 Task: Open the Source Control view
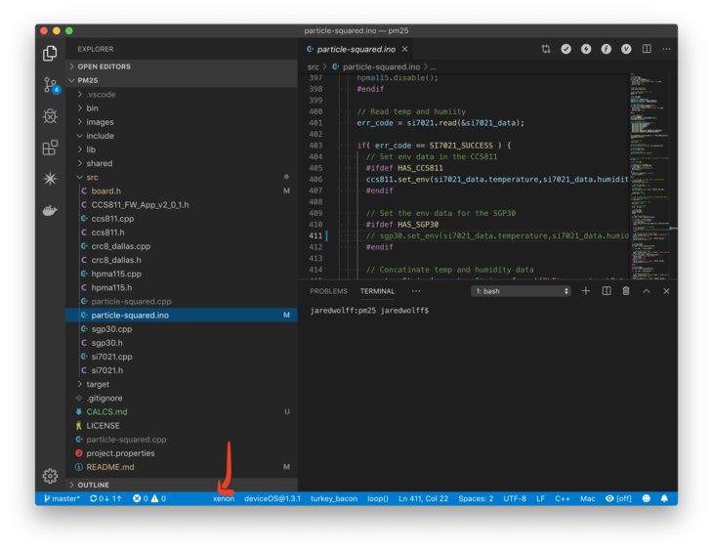click(50, 86)
